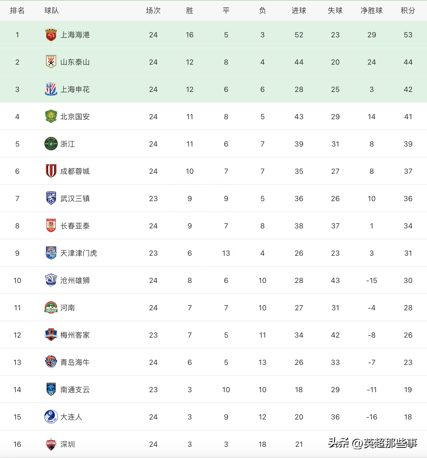Click the 青岛海牛 points value 23
427x458 pixels.
click(x=408, y=362)
